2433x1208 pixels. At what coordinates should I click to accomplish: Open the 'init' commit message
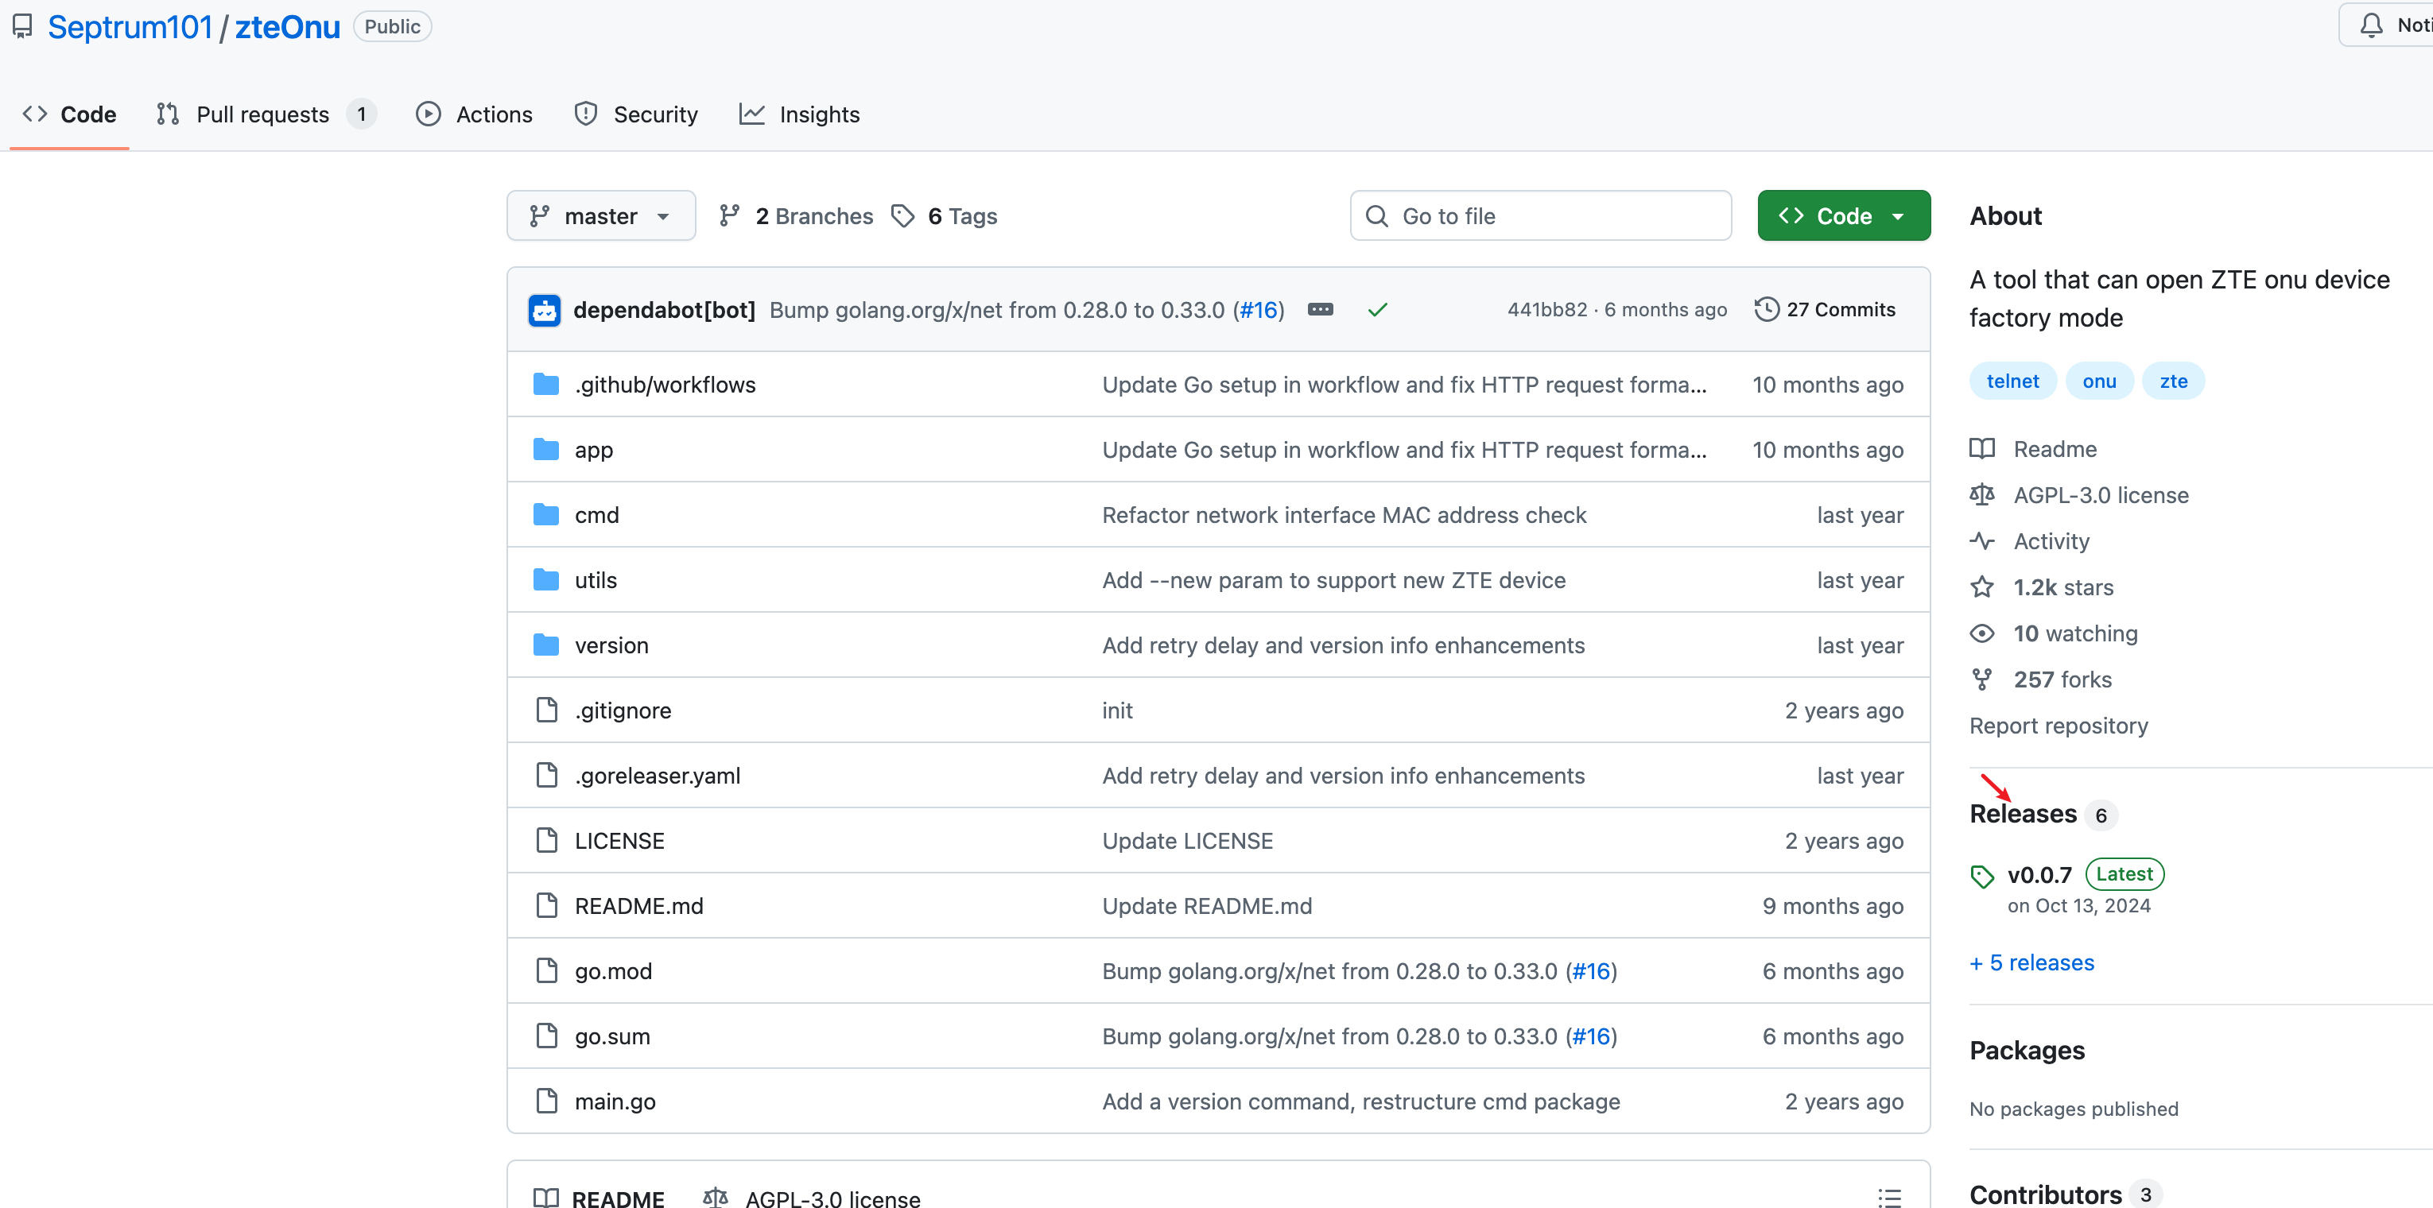click(1116, 710)
